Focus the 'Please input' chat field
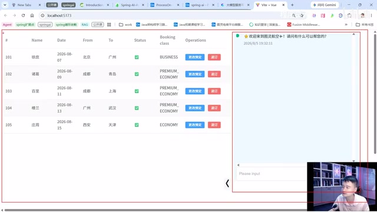The width and height of the screenshot is (377, 212). coord(272,174)
